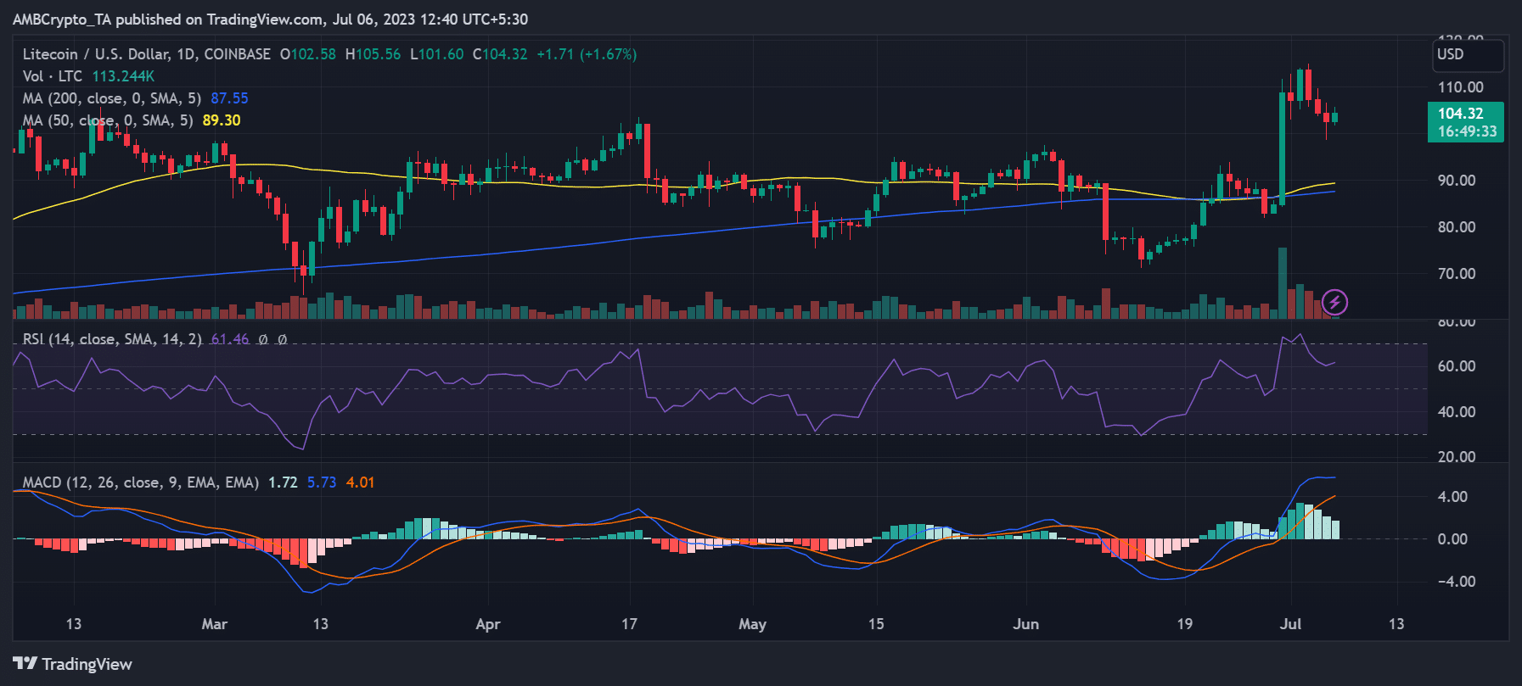This screenshot has width=1522, height=686.
Task: Click the MA 50 value 89.30
Action: click(222, 120)
